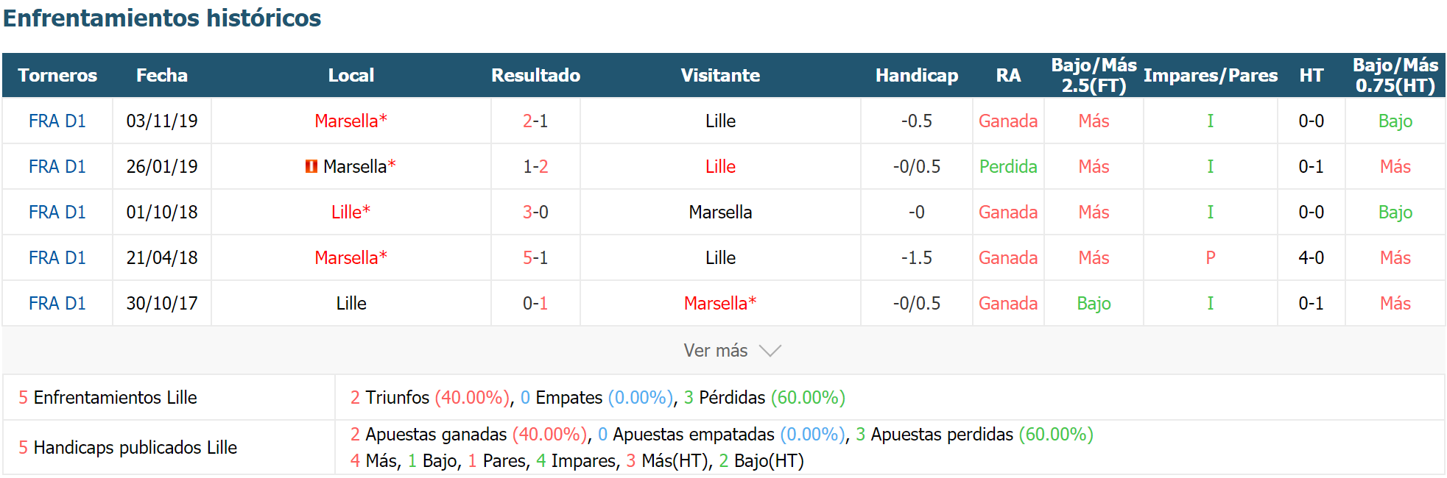
Task: Open FRA D1 link for 03/11/19 match
Action: (57, 121)
